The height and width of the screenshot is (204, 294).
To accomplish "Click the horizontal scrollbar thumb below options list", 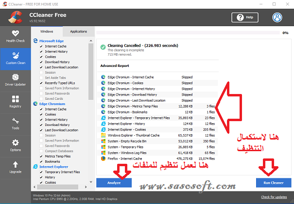I will pyautogui.click(x=57, y=187).
